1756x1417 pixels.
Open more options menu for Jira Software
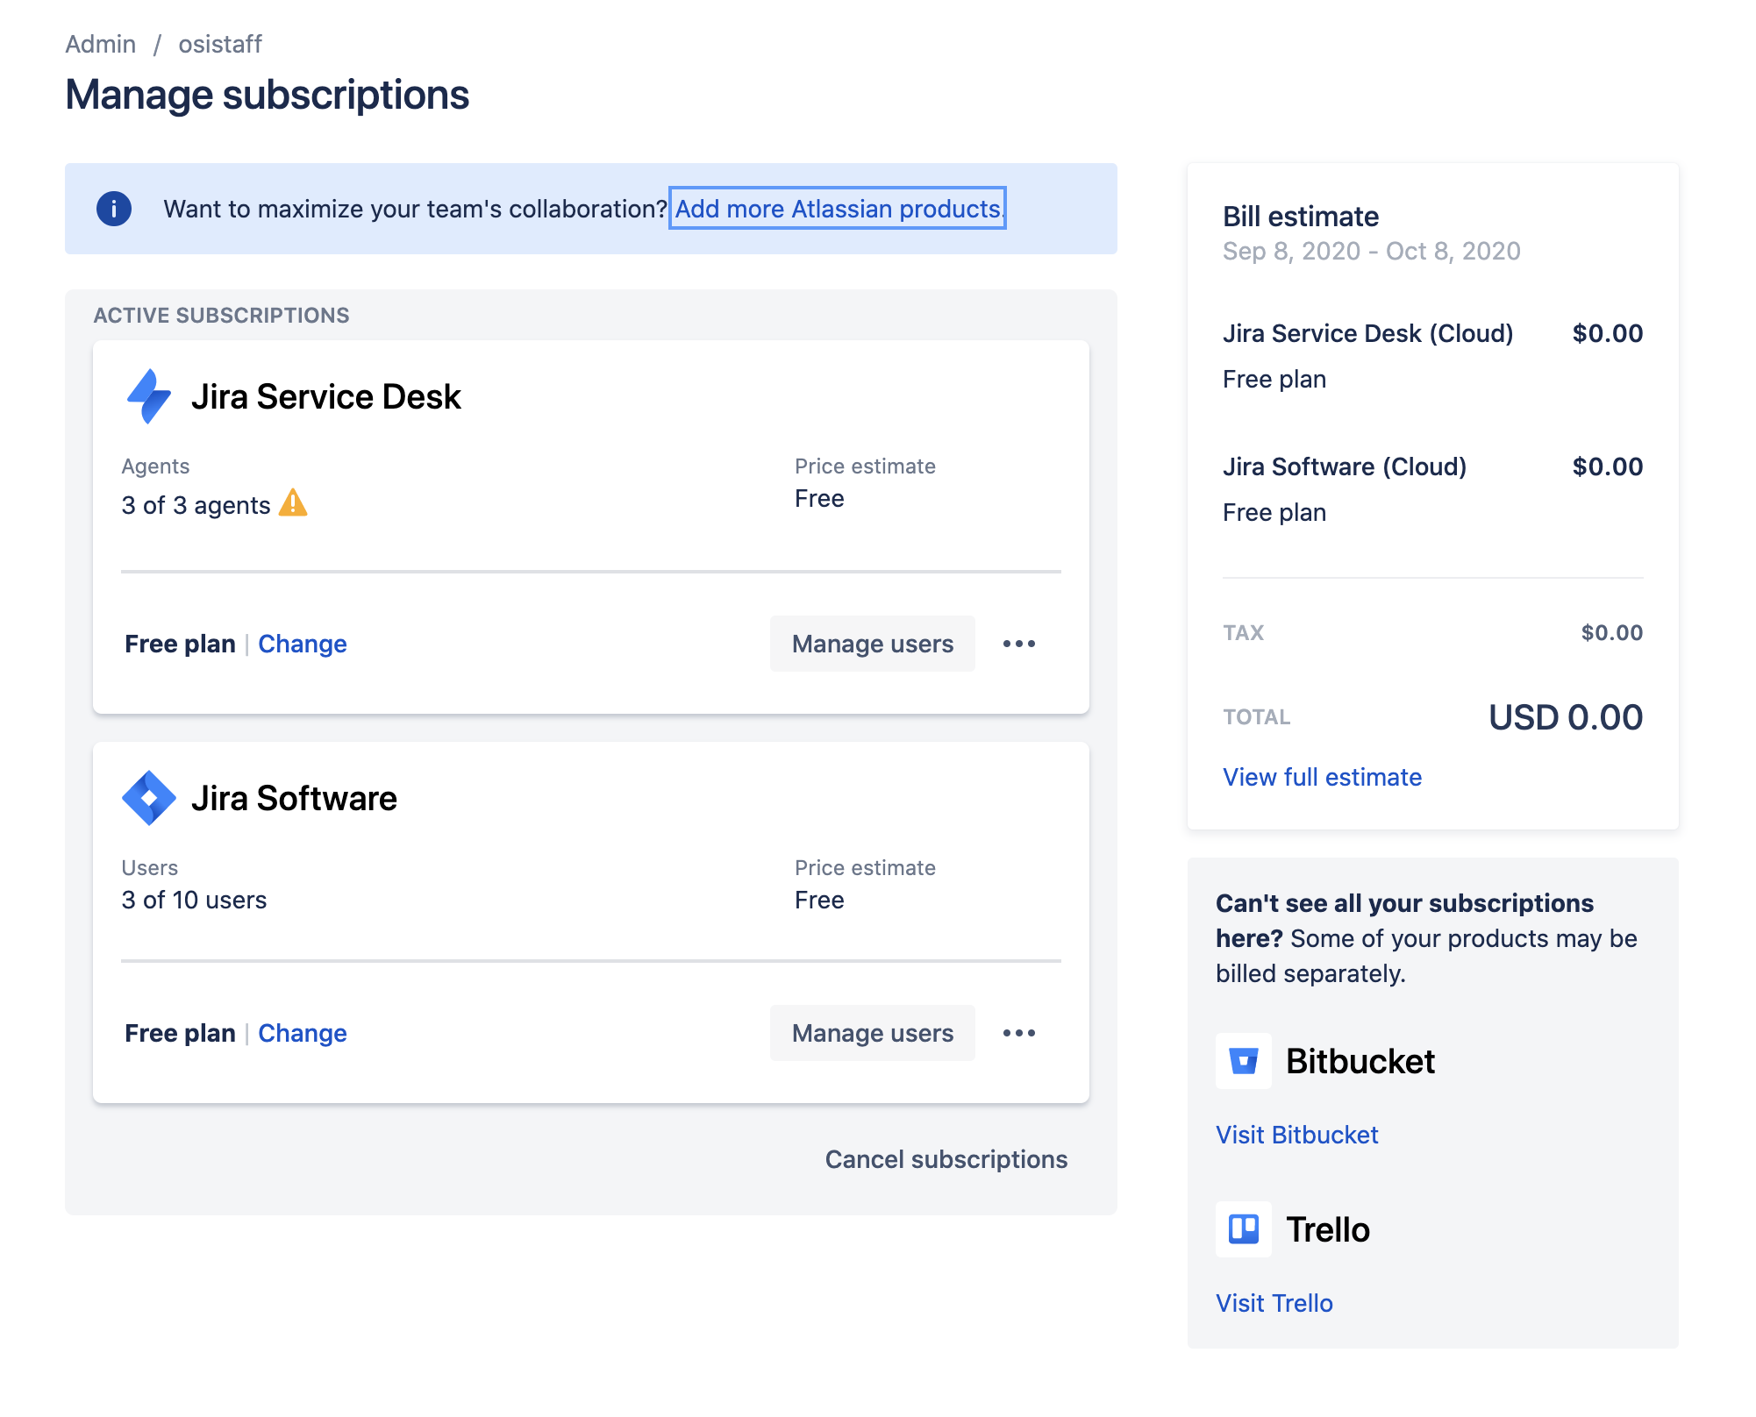pos(1019,1033)
